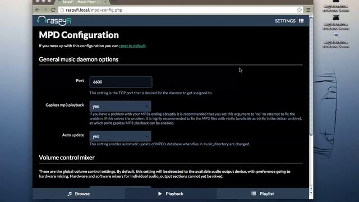Click the Gapless mp3 playback label
The height and width of the screenshot is (202, 359).
(x=65, y=105)
